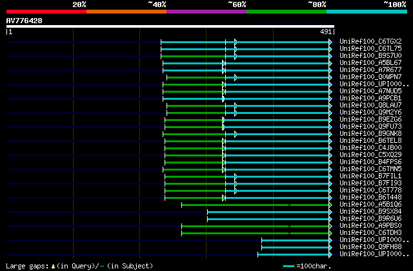Select the UniRef100_A7NUD5 label
This screenshot has width=413, height=271.
(370, 91)
